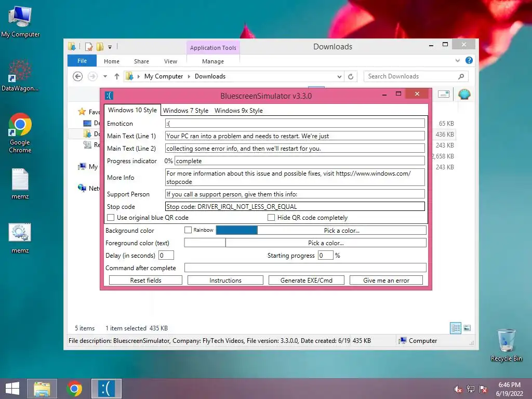Open File Explorer from the taskbar
The height and width of the screenshot is (399, 532).
(42, 389)
